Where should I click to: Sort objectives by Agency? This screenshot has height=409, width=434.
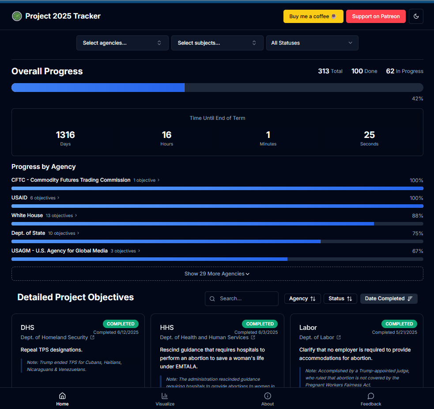302,298
